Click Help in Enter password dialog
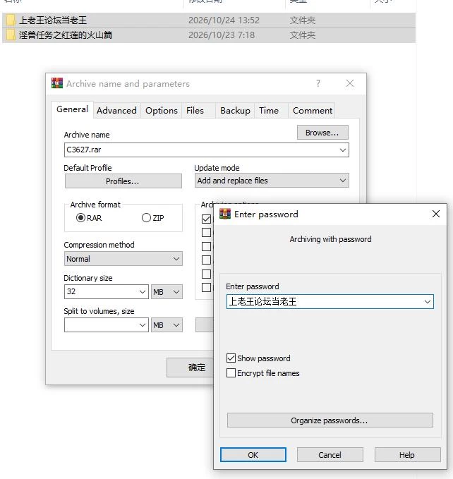Image resolution: width=453 pixels, height=479 pixels. (x=407, y=455)
